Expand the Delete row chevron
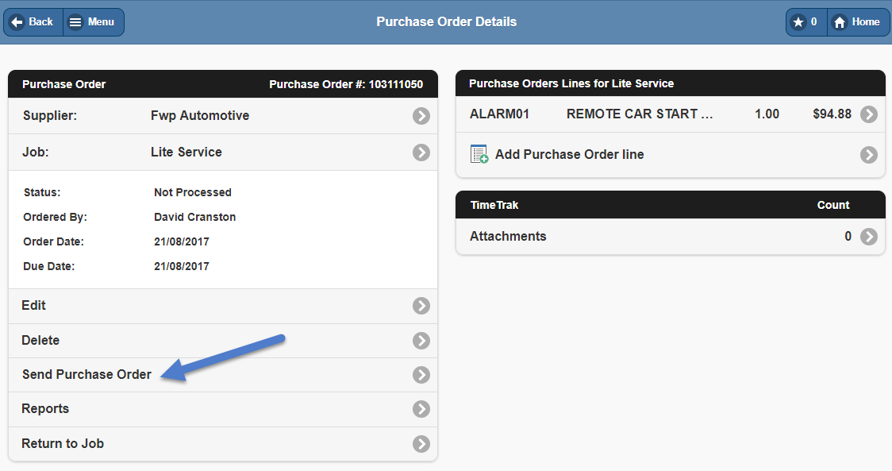Screen dimensions: 892x471 421,341
